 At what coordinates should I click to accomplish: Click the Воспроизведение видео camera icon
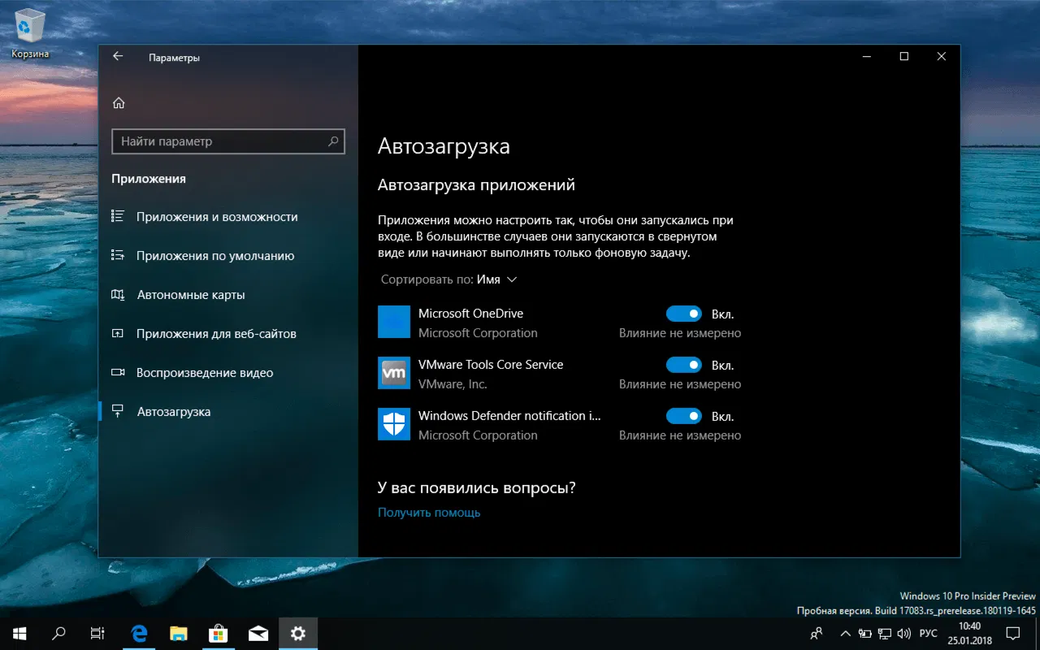coord(118,373)
